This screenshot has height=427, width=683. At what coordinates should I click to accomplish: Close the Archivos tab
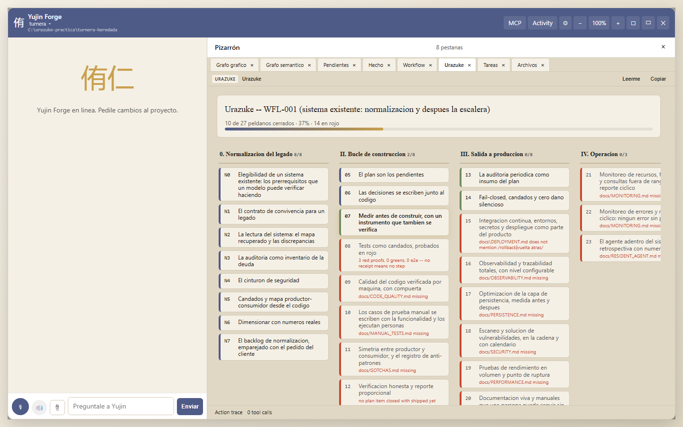(543, 65)
